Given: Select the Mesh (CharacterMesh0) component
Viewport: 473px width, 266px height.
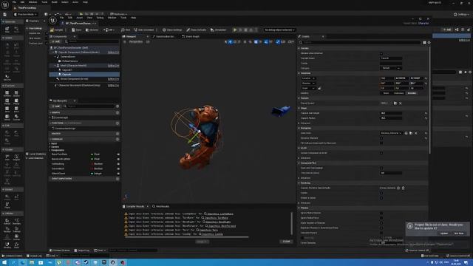Looking at the screenshot, I should coord(73,66).
